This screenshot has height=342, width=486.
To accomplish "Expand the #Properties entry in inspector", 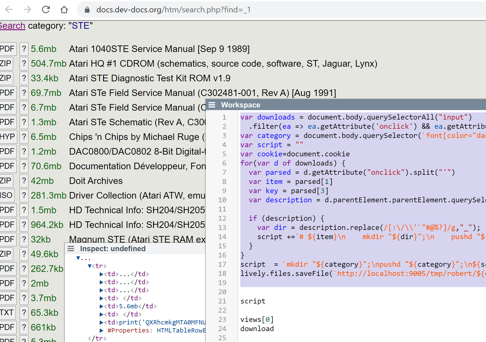I will pyautogui.click(x=101, y=331).
